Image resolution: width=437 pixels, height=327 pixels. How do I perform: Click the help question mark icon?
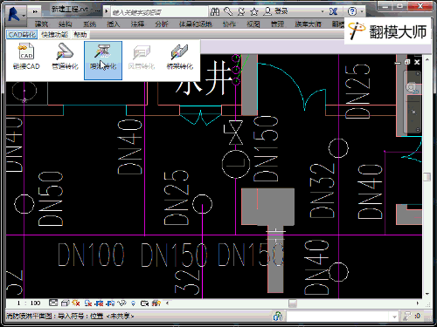tap(352, 11)
